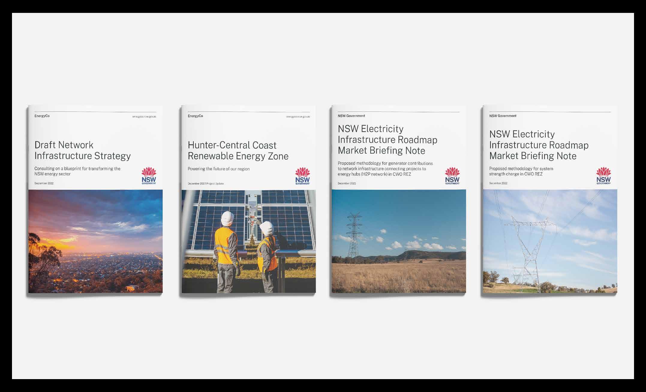Click 'December 2022 Project Update' text
This screenshot has height=392, width=646.
[x=205, y=183]
